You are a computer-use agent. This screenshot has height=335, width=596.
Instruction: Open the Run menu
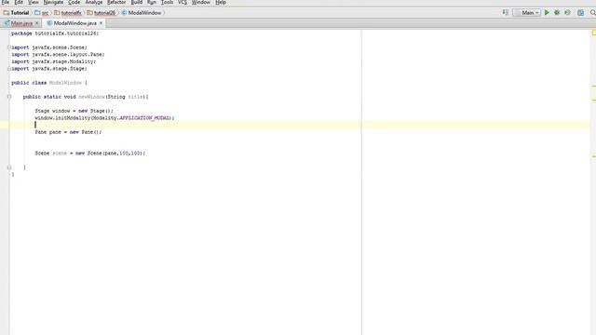(x=152, y=2)
